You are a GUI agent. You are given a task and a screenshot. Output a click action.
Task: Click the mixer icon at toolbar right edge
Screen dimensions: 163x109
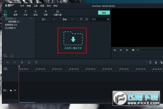161,62
